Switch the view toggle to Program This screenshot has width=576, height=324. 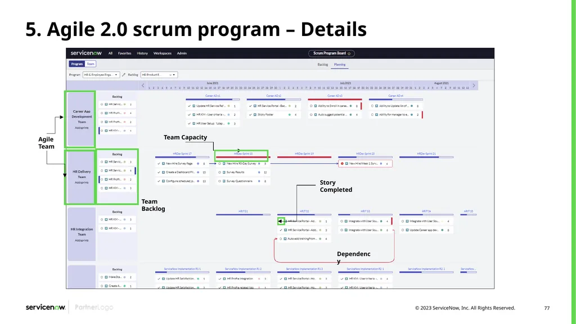[76, 64]
